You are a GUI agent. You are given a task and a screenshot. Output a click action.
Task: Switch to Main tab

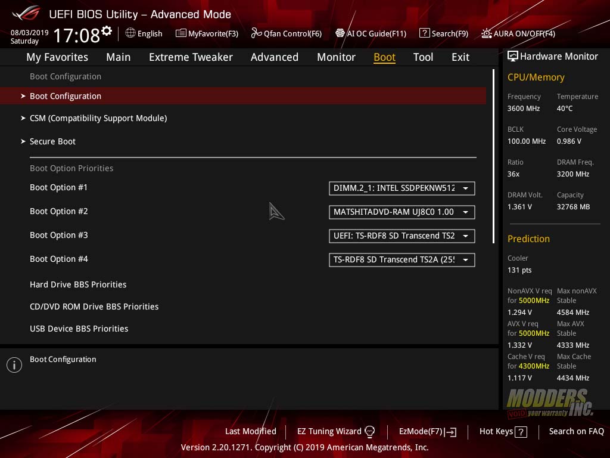[x=119, y=57]
